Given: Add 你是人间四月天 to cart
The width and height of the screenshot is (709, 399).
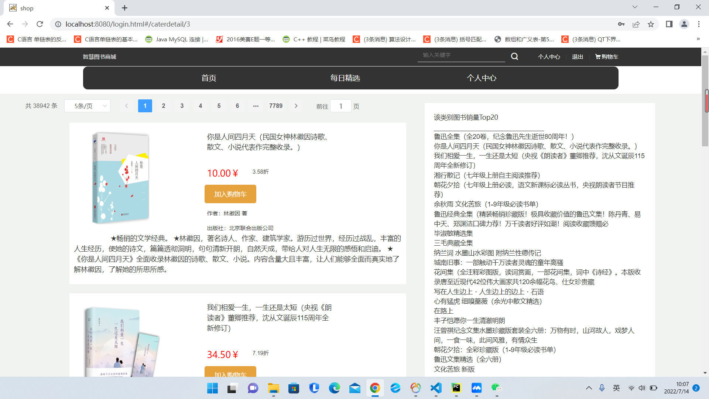Looking at the screenshot, I should coord(230,194).
